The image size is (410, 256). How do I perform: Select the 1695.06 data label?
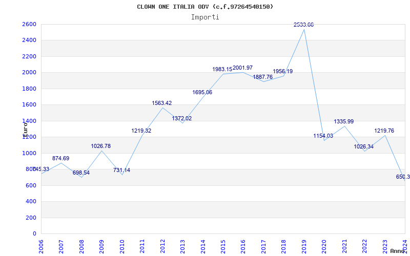point(202,93)
